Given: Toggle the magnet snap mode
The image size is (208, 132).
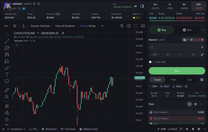Looking at the screenshot, I should coord(7,106).
